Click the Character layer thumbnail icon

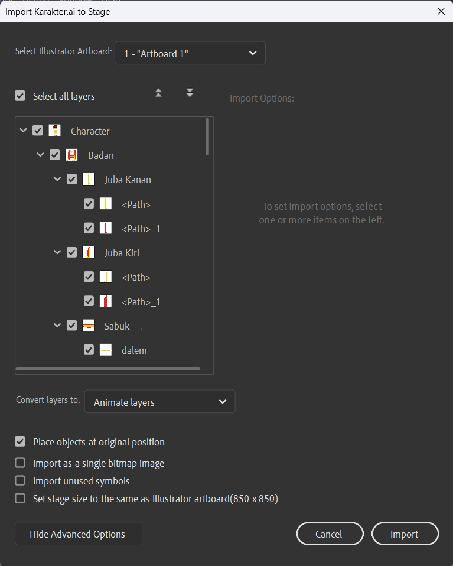[x=54, y=131]
